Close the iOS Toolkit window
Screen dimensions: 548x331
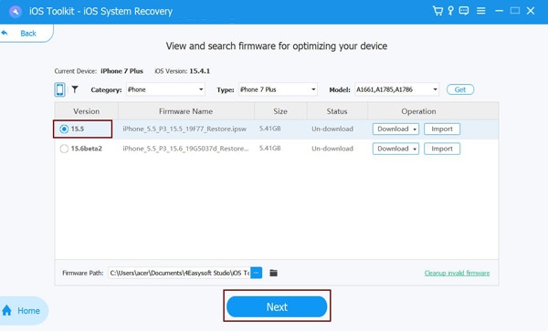point(531,11)
